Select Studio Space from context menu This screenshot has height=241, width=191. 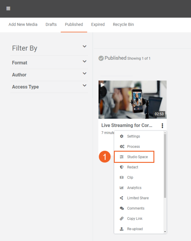[137, 157]
